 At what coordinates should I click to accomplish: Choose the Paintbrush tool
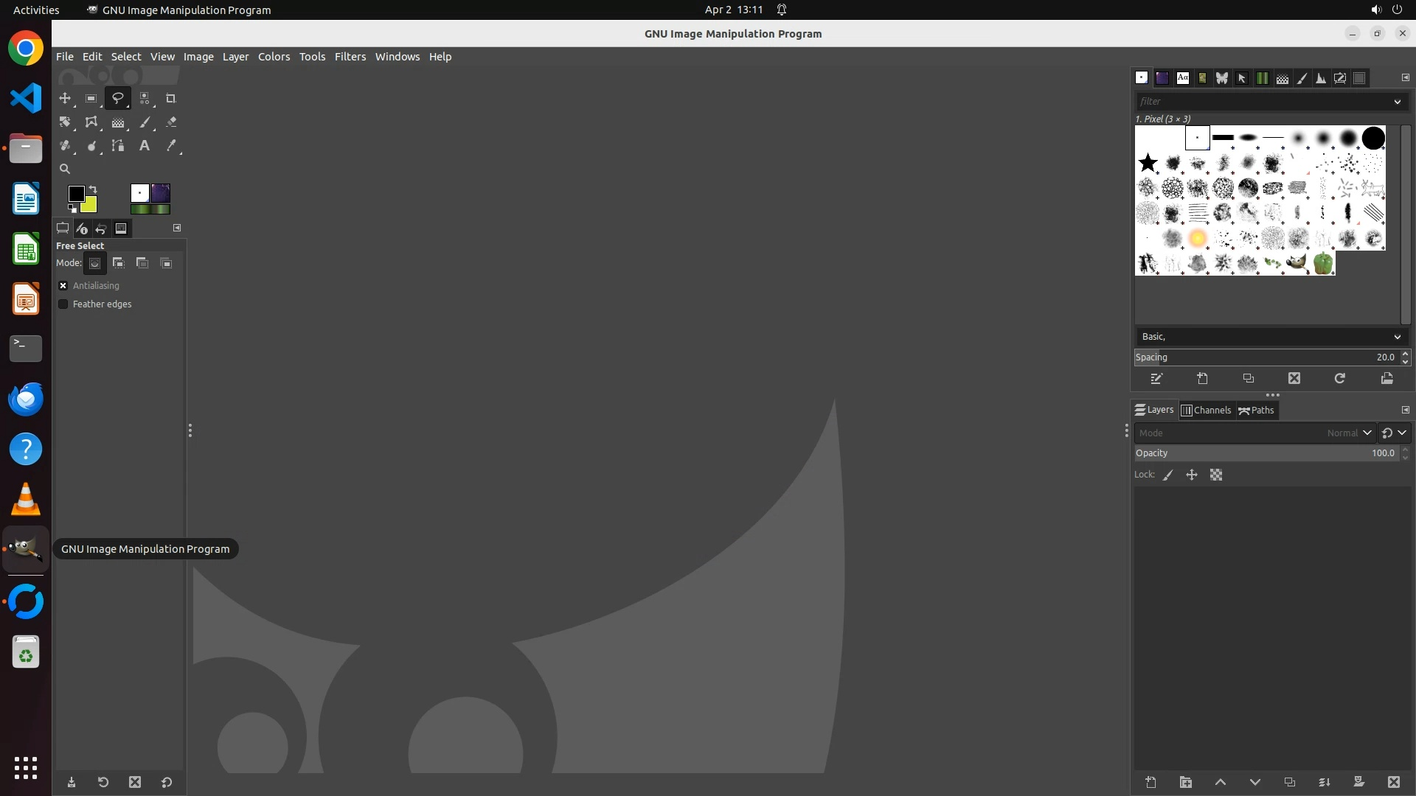pyautogui.click(x=145, y=122)
